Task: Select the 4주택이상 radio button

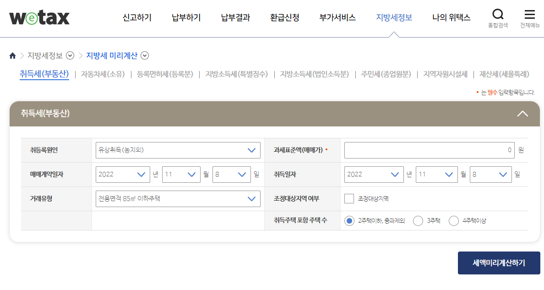Action: (x=453, y=220)
